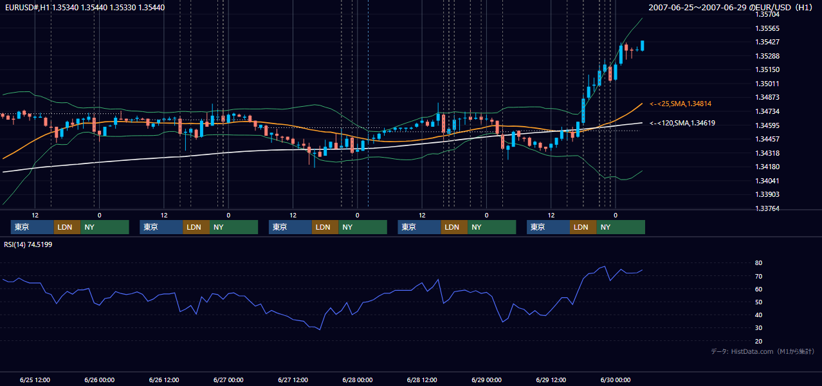Click the 1.34734 axis value
The image size is (822, 386).
tap(767, 111)
